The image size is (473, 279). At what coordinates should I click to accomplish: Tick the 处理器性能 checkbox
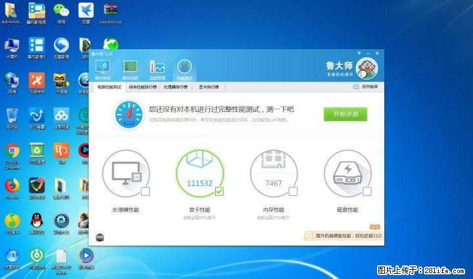(x=145, y=191)
